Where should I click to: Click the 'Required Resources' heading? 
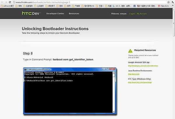coord(145,50)
